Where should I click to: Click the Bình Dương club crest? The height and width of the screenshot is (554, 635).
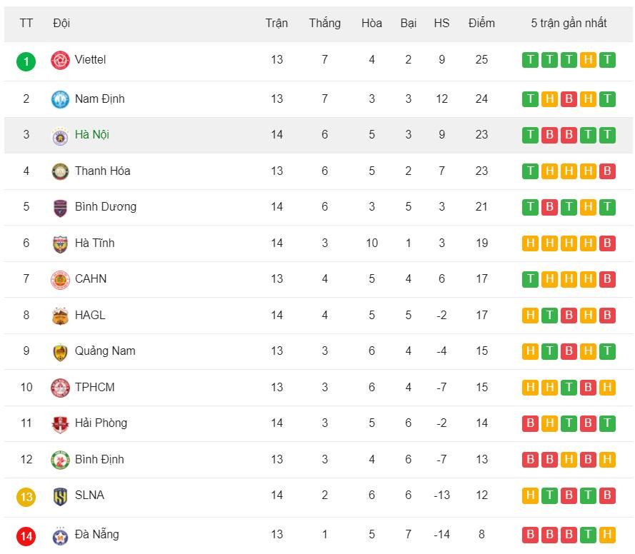click(x=60, y=208)
